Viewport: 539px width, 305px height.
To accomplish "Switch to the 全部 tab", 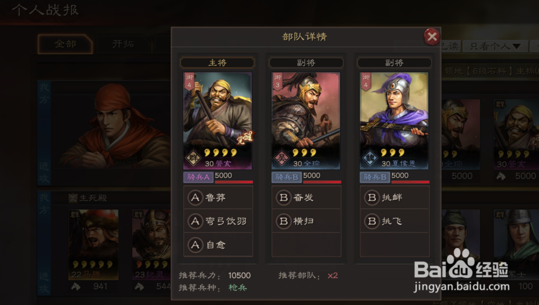I will click(65, 44).
